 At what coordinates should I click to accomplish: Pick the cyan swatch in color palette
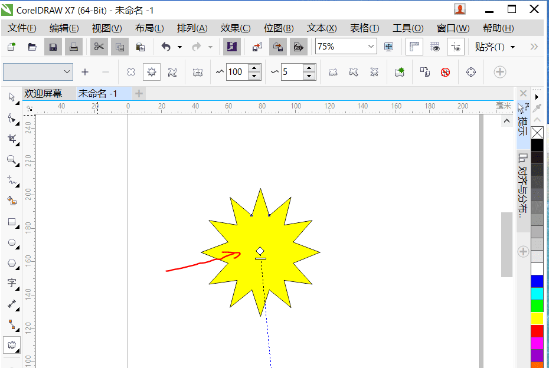click(x=537, y=293)
